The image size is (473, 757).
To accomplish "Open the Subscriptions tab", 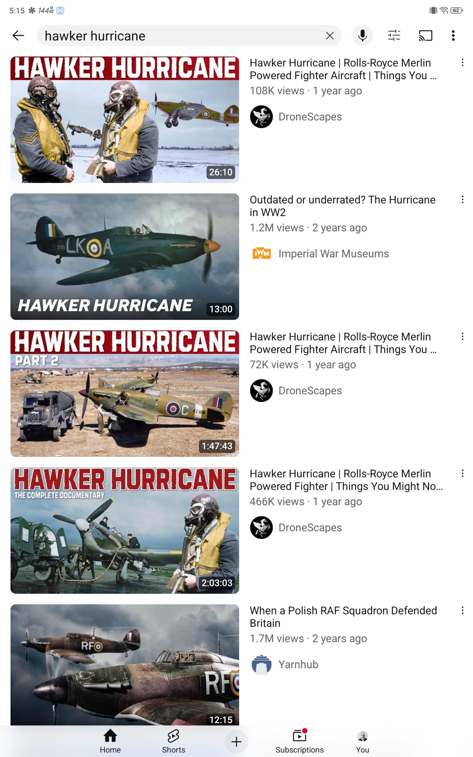I will coord(299,741).
